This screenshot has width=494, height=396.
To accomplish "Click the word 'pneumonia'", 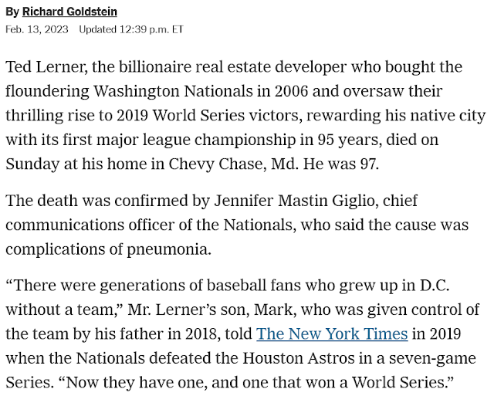I will 169,250.
